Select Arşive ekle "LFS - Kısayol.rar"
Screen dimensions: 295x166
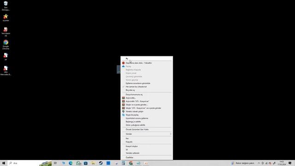[147, 101]
